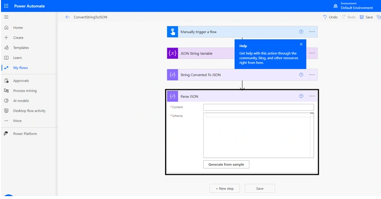
Task: Open Home in the sidebar
Action: pos(18,28)
